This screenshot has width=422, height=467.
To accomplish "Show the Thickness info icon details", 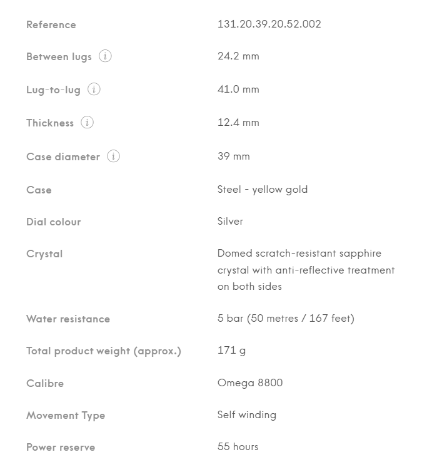I will [88, 123].
